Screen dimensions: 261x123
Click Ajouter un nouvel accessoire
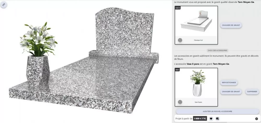217,111
